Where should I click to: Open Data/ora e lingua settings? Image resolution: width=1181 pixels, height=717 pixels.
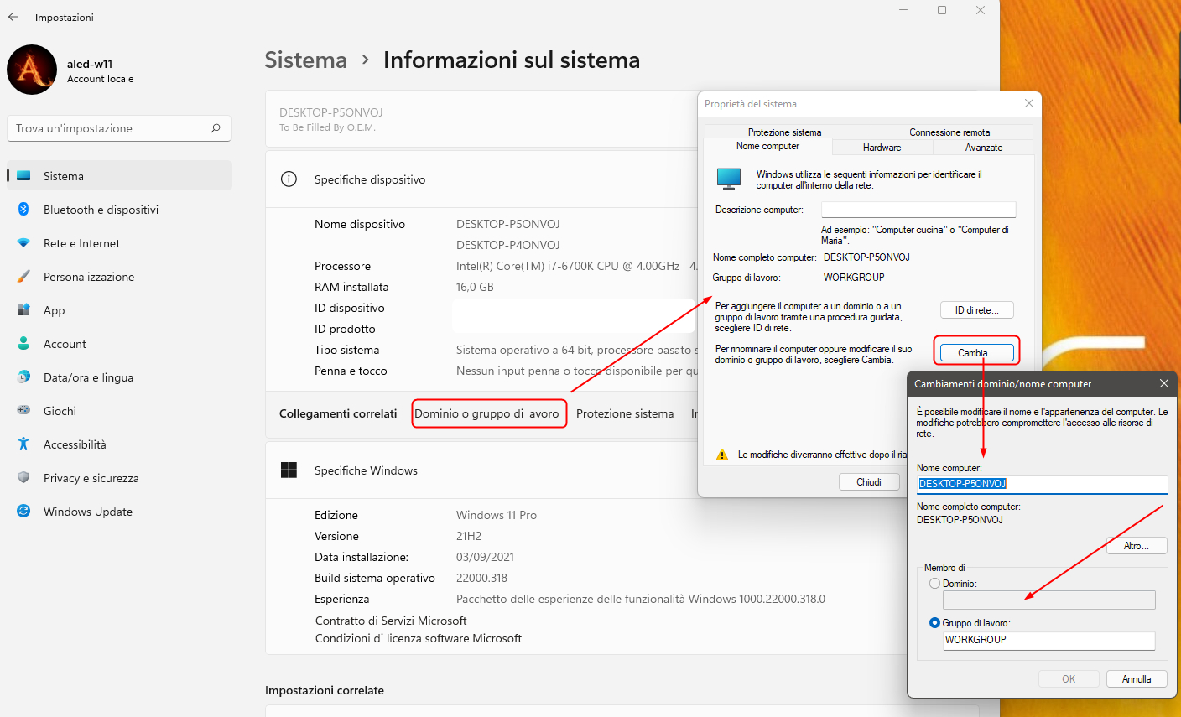119,377
